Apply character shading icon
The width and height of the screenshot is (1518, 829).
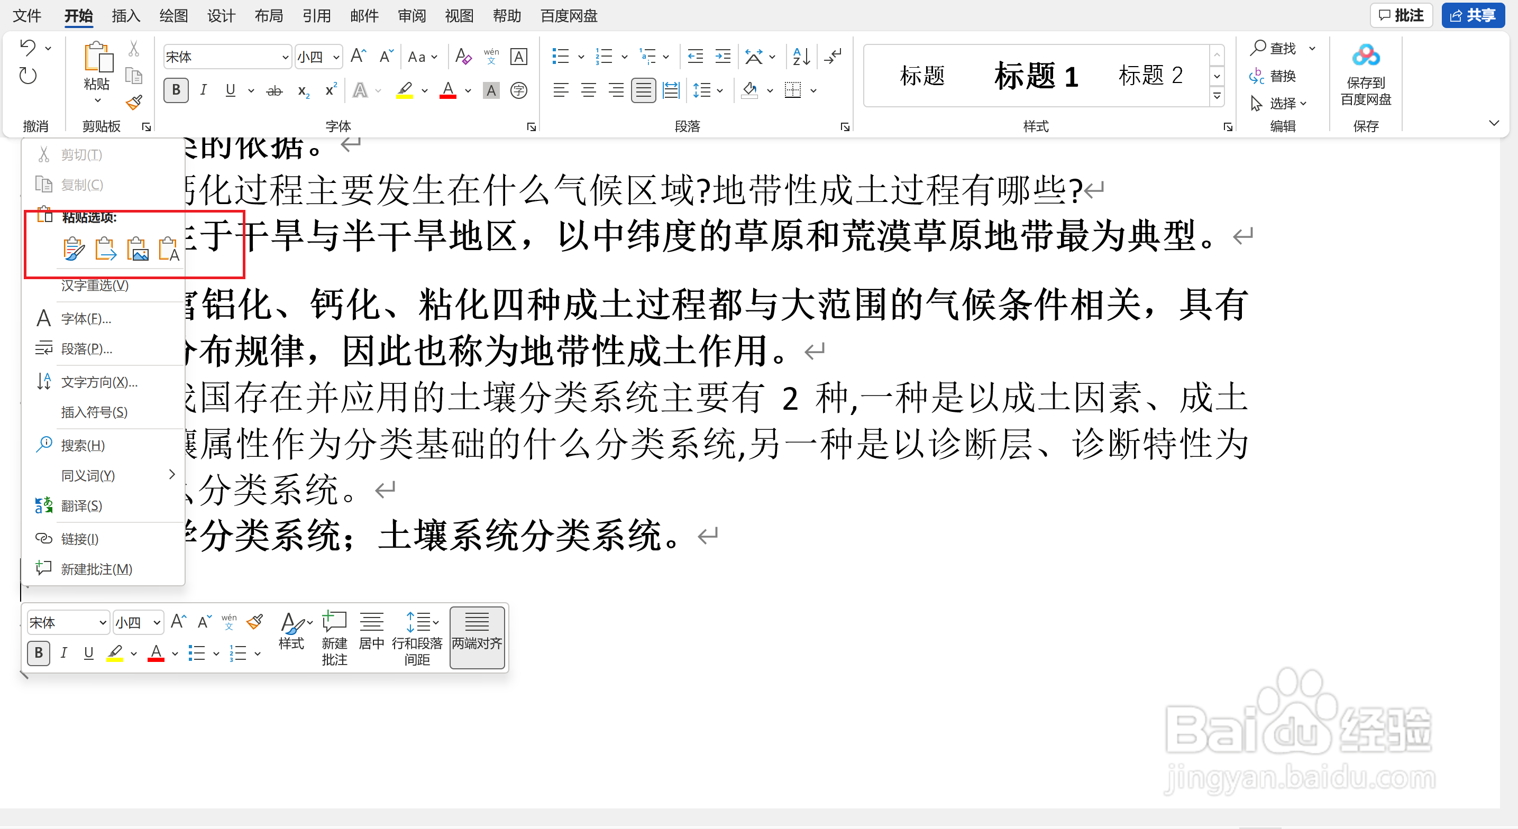tap(491, 91)
